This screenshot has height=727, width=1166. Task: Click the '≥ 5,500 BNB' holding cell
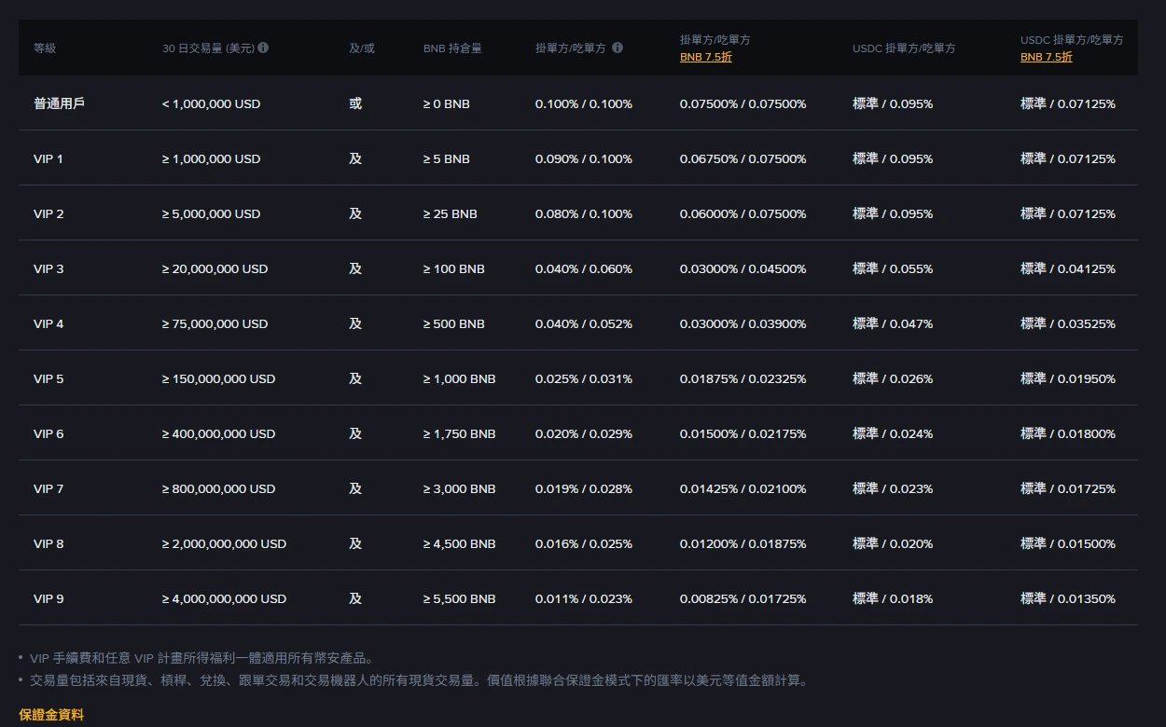coord(460,598)
